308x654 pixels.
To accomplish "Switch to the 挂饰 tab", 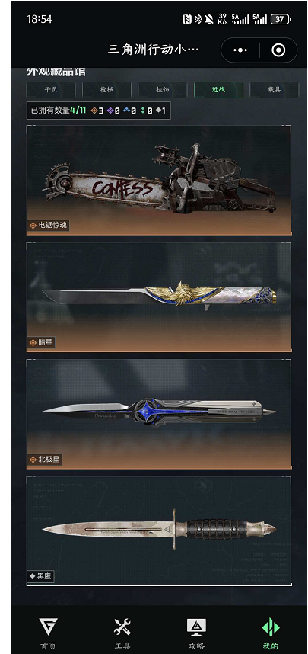I will [x=163, y=90].
